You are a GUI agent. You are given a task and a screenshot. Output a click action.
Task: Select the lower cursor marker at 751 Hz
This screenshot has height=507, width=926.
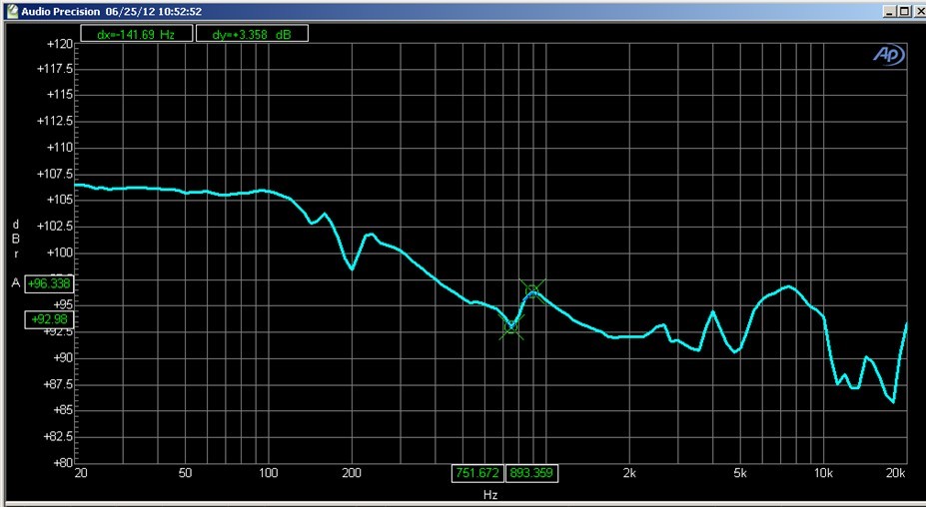511,326
